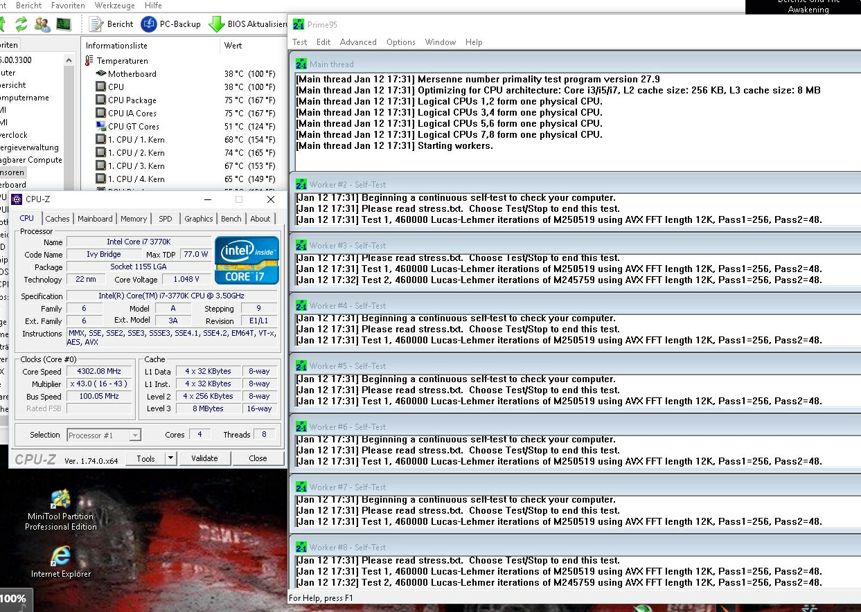Screen dimensions: 861x612
Task: Click the Worker #7 Self-Test window icon
Action: (301, 487)
